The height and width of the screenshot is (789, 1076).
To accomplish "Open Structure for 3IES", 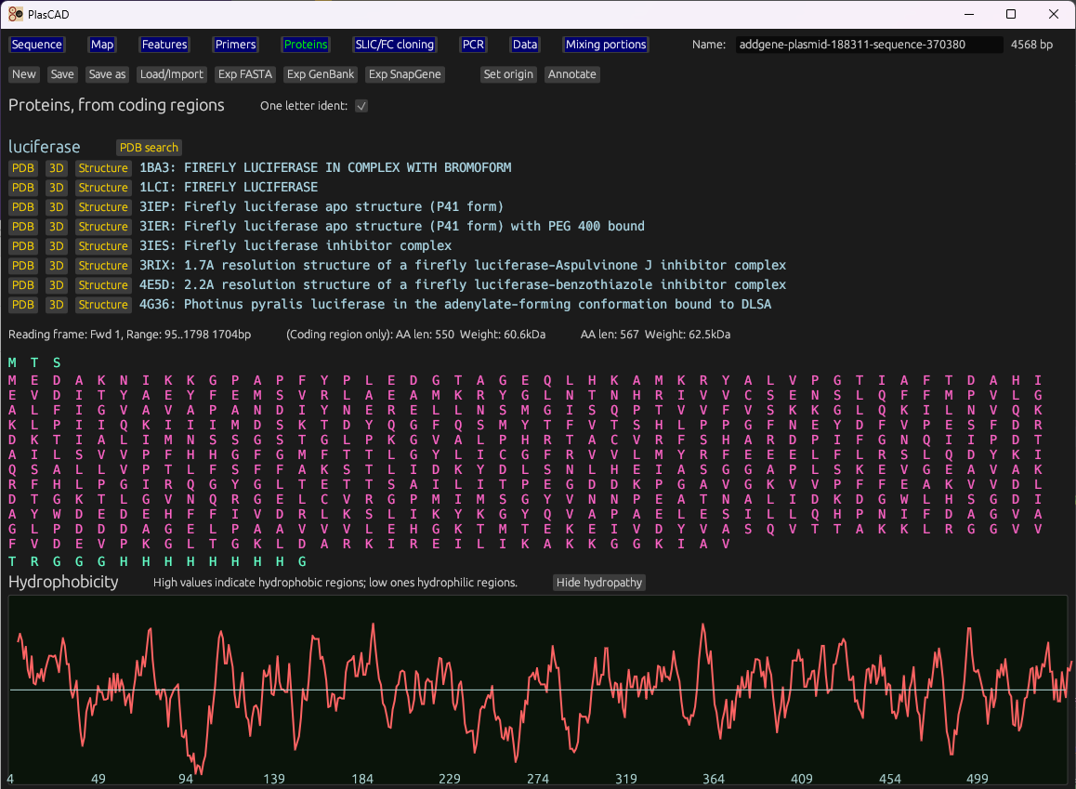I will 103,246.
